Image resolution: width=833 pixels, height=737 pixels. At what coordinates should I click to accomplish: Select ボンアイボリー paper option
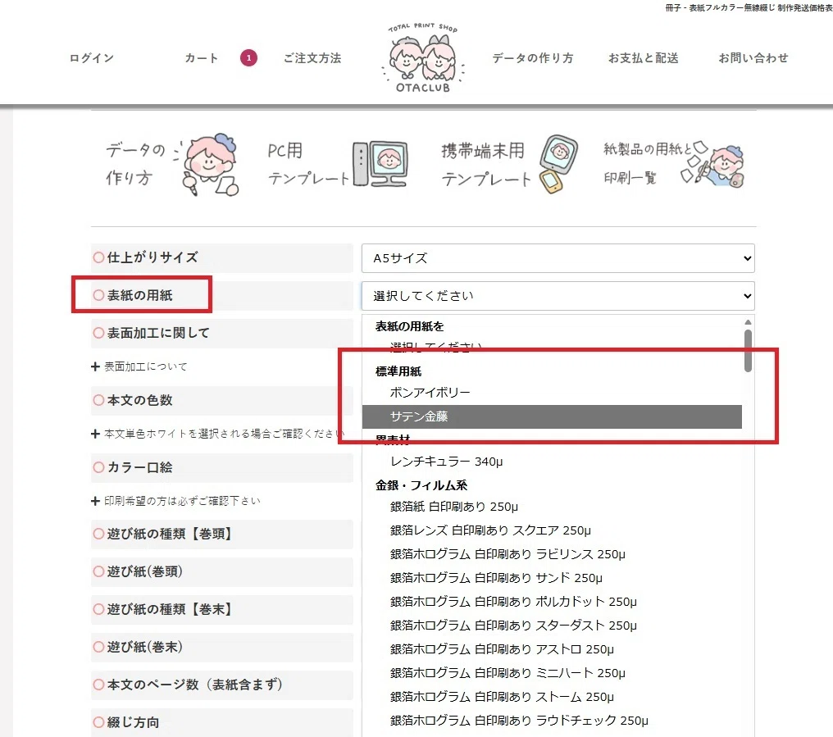click(552, 393)
